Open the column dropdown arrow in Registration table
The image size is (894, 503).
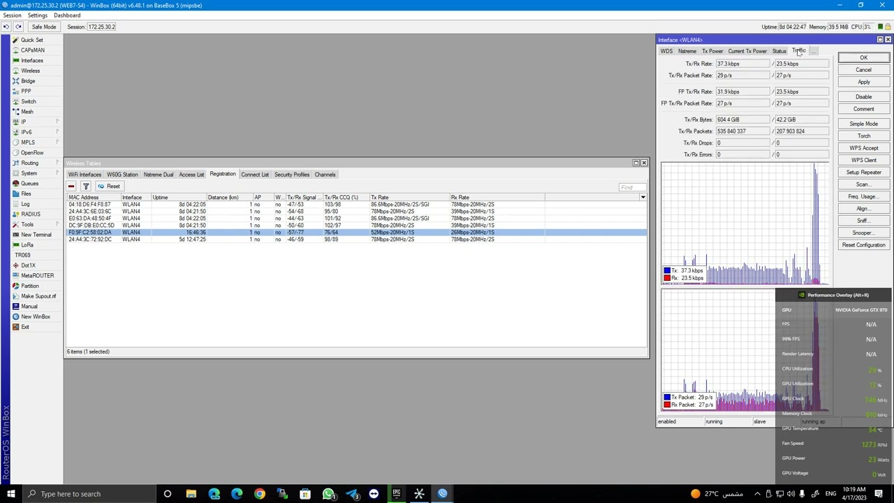643,197
